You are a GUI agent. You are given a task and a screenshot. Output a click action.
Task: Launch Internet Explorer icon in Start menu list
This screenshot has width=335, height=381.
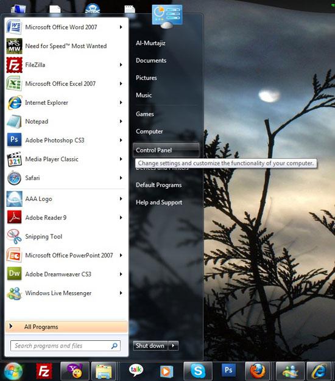coord(14,102)
